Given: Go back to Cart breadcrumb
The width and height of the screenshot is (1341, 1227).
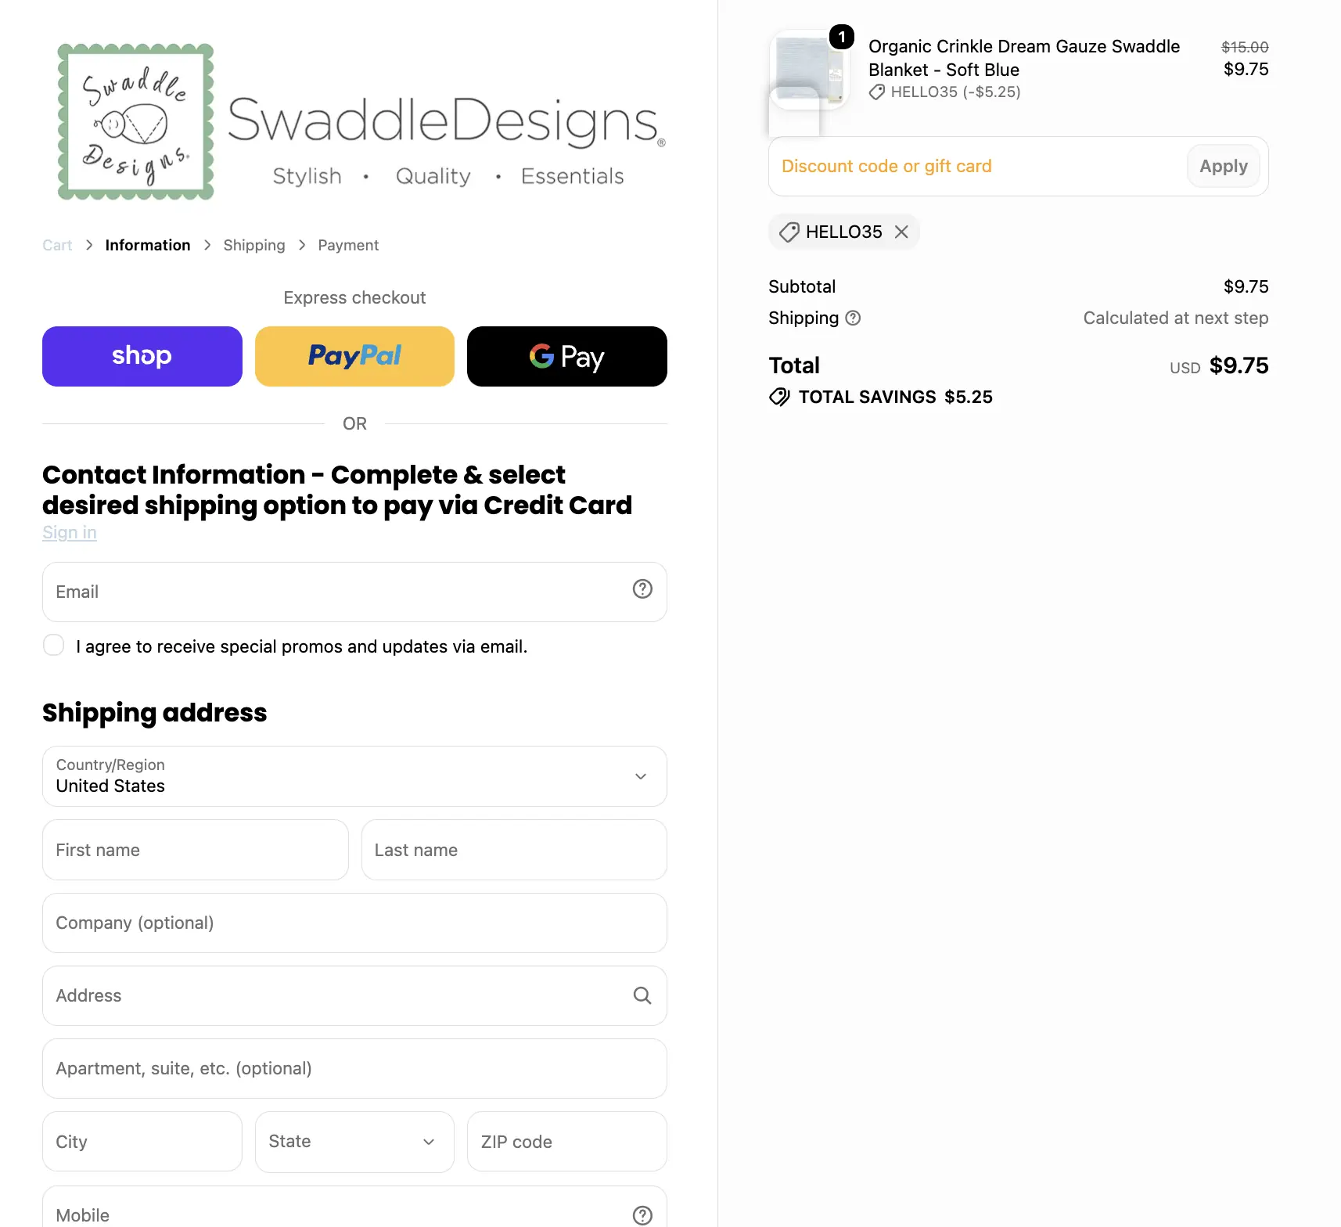Looking at the screenshot, I should point(57,245).
